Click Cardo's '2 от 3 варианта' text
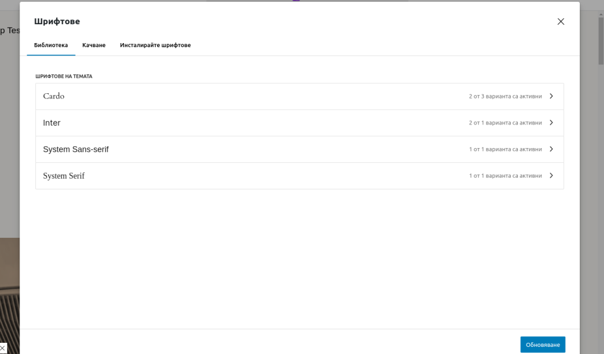The image size is (604, 354). 505,96
